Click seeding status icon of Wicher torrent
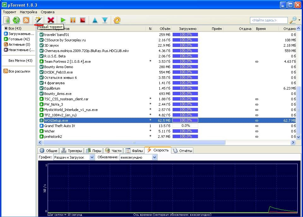 pyautogui.click(x=41, y=131)
